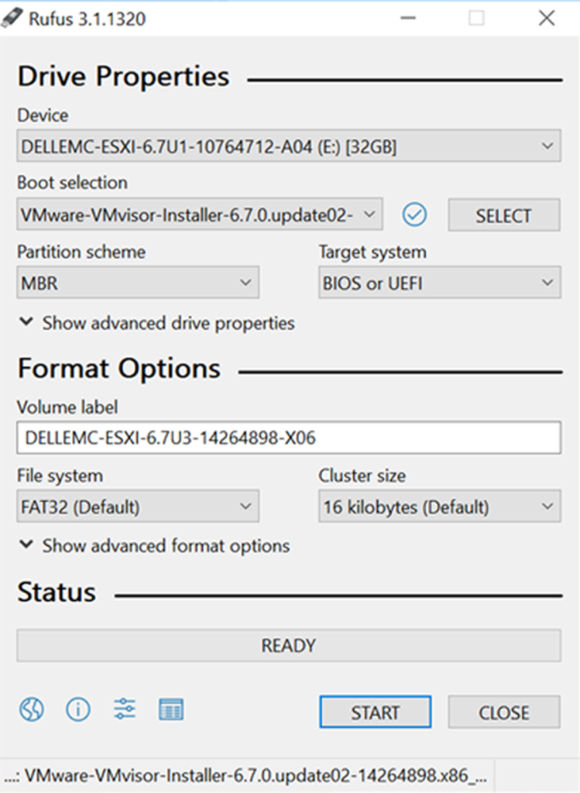Open the Partition scheme MBR dropdown
Viewport: 580px width, 793px height.
(138, 283)
